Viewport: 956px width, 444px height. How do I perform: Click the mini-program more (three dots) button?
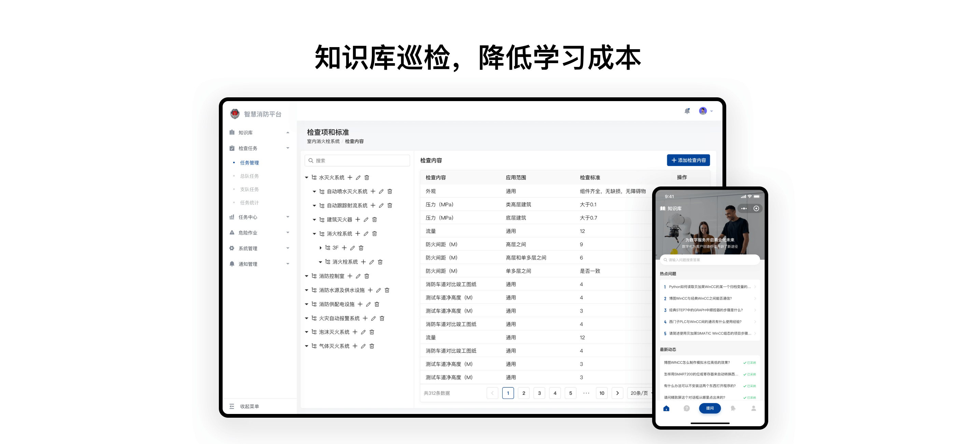(x=744, y=209)
